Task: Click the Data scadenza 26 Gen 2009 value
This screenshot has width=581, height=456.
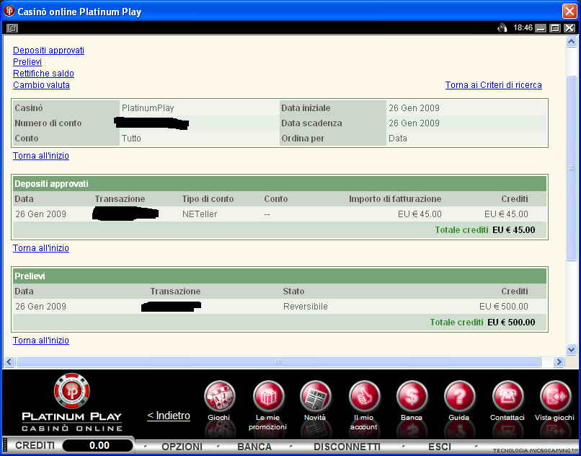Action: click(x=414, y=123)
